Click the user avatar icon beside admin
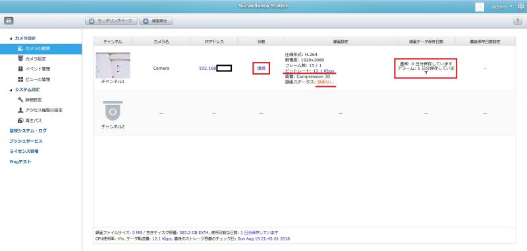 [x=480, y=7]
